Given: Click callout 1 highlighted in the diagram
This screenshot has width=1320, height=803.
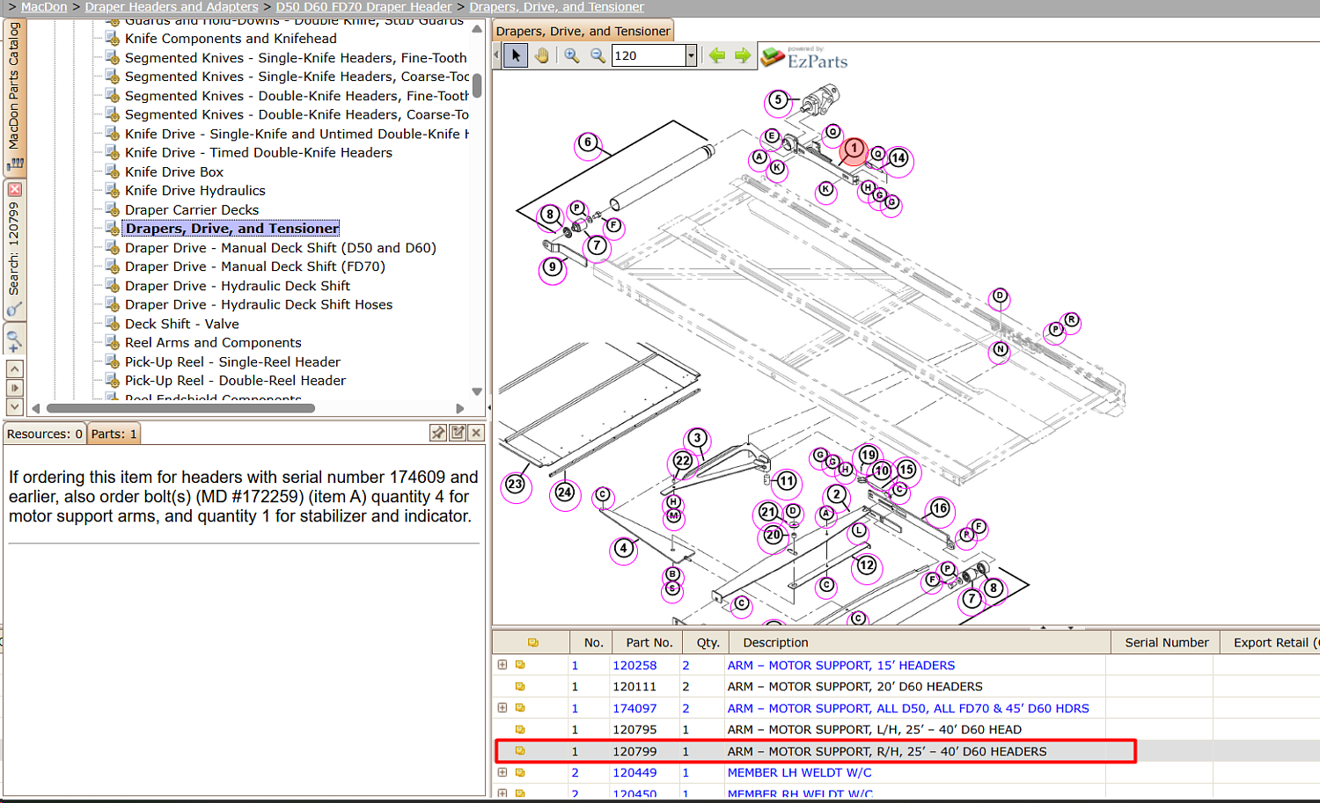Looking at the screenshot, I should [x=854, y=150].
